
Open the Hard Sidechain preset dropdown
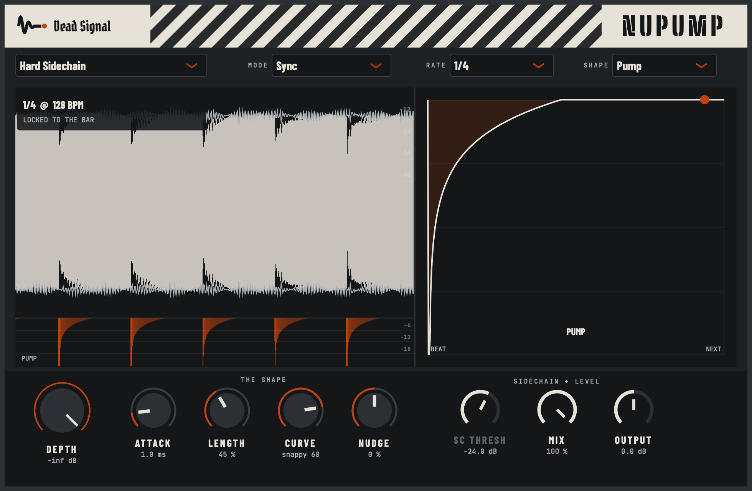click(x=111, y=66)
